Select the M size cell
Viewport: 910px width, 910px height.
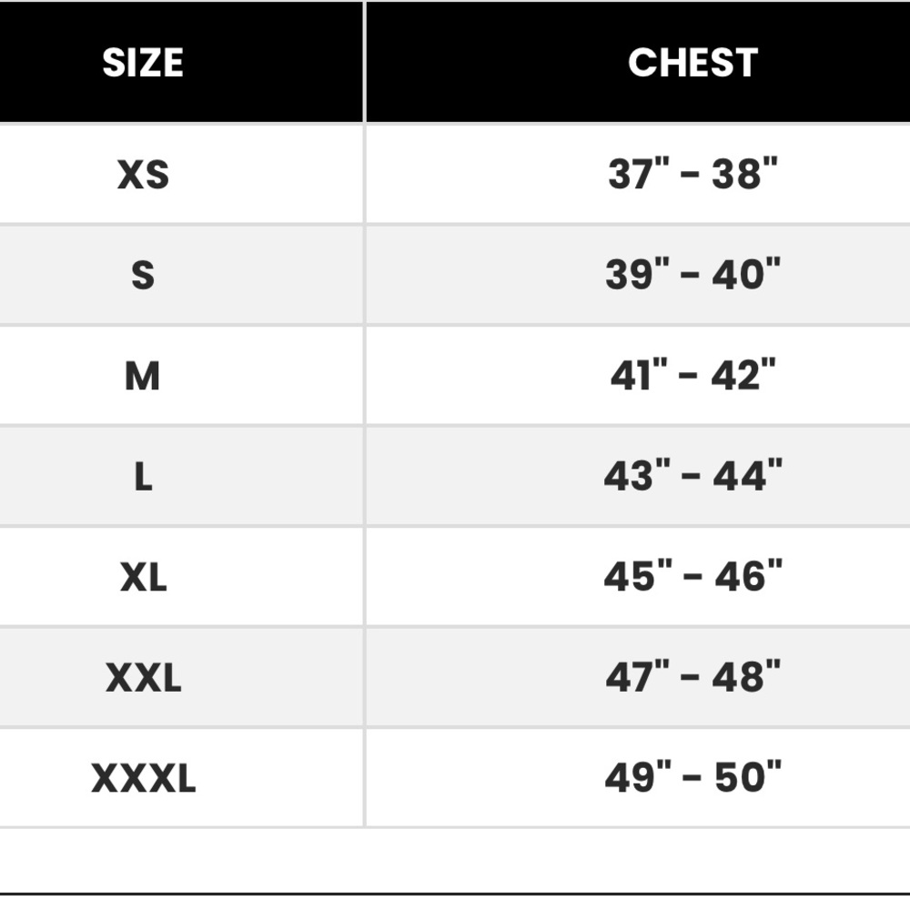coord(142,376)
